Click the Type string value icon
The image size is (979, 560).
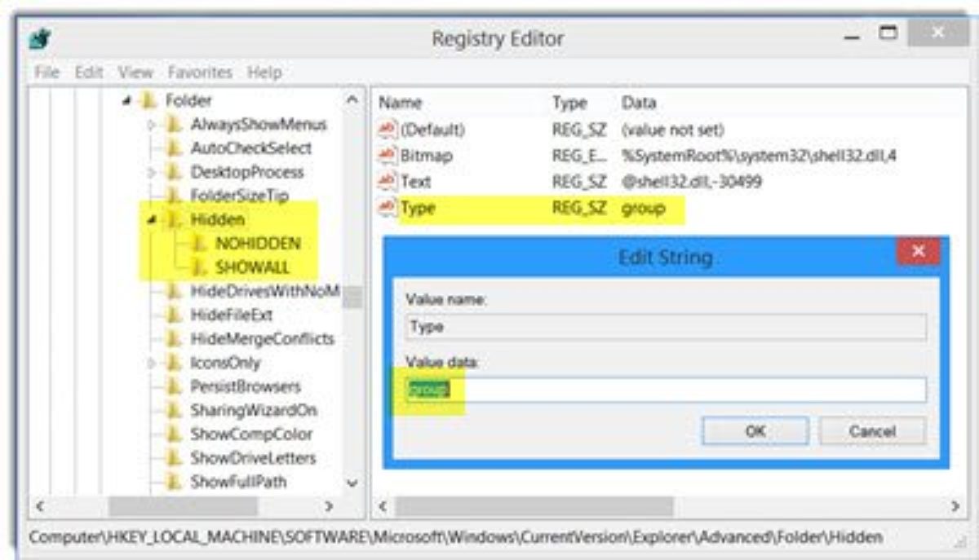click(388, 208)
